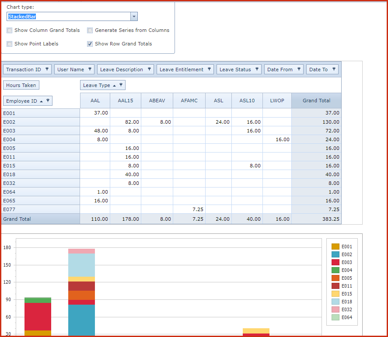
Task: Click the 383.25 overall grand total cell
Action: coord(316,219)
